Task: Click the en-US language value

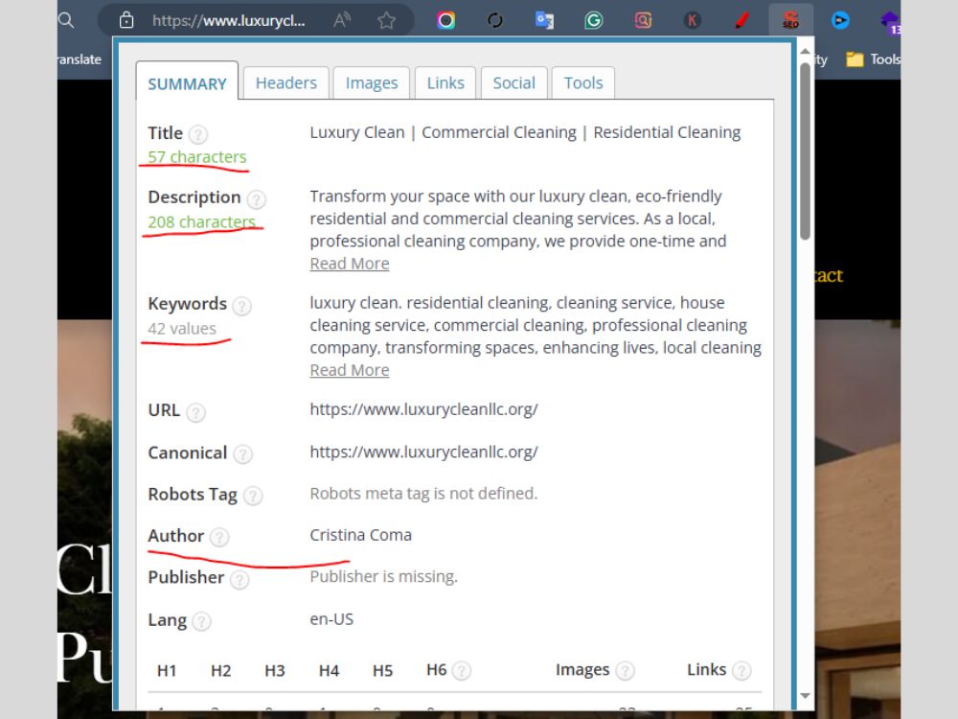Action: pos(331,619)
